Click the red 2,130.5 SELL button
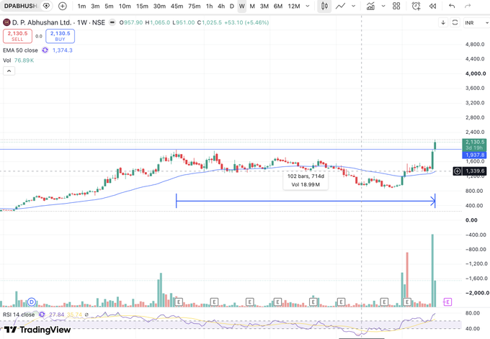This screenshot has height=339, width=490. (x=17, y=36)
